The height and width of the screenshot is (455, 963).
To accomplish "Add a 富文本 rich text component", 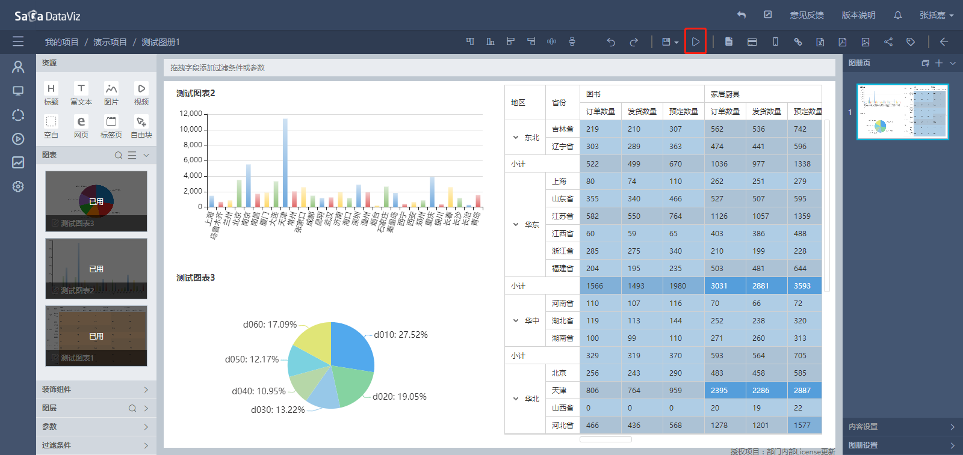I will coord(81,94).
